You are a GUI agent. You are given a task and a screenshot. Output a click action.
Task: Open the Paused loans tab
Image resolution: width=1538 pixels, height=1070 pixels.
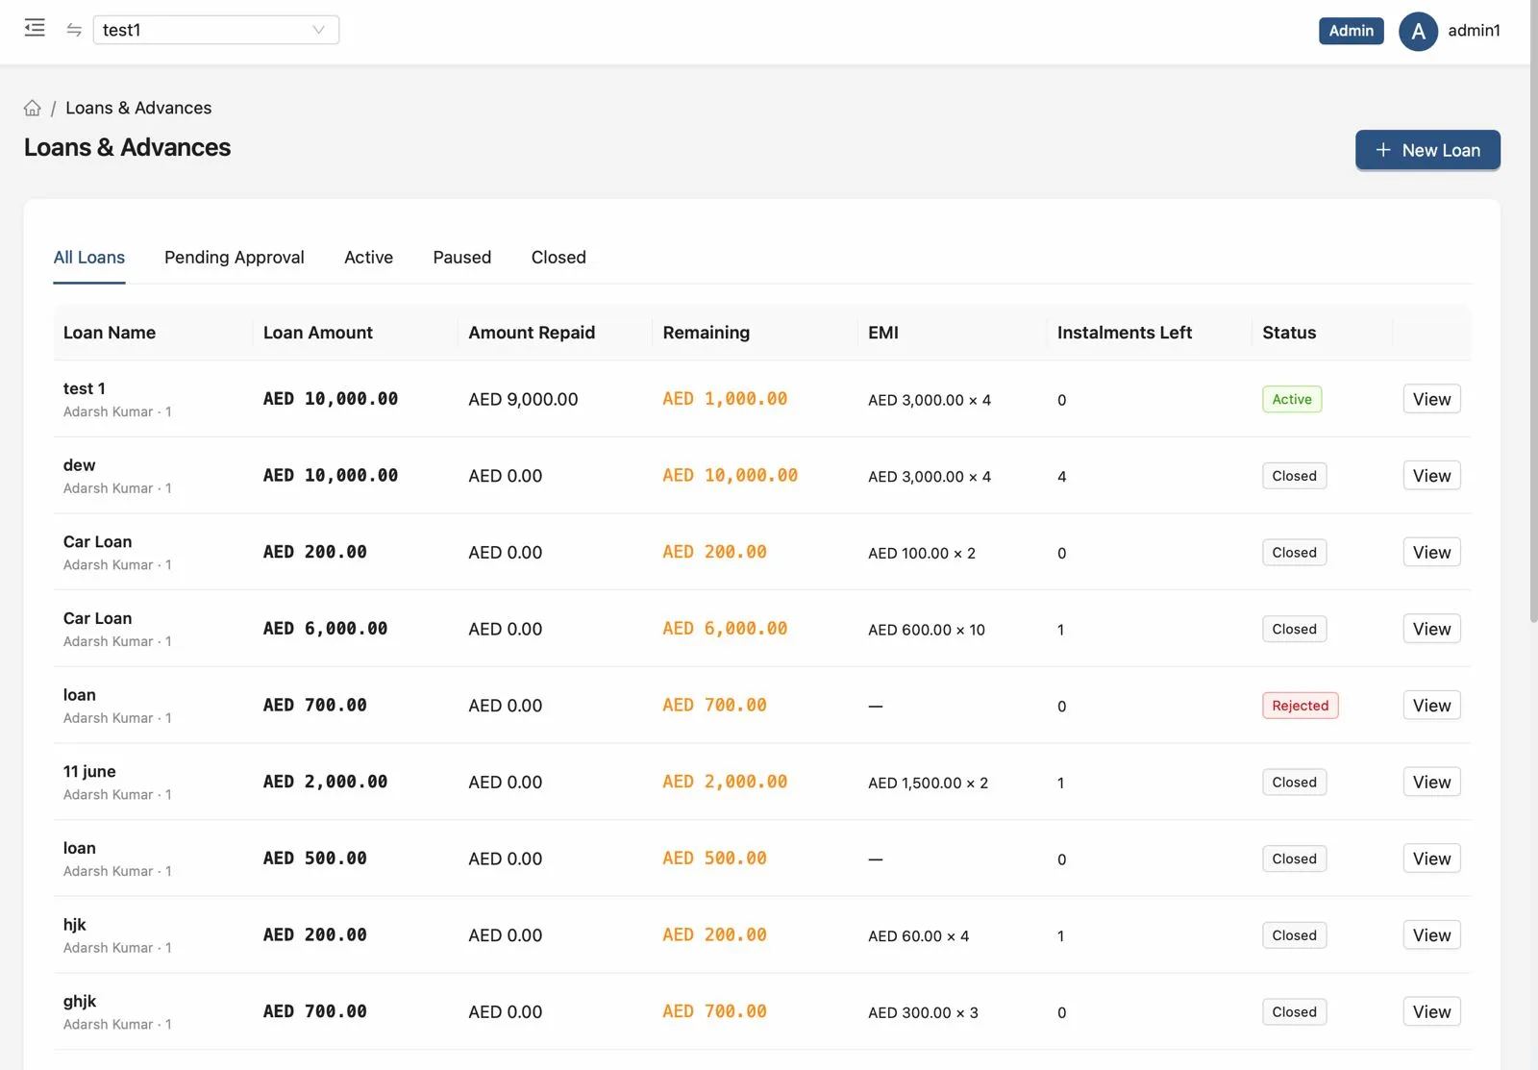pyautogui.click(x=462, y=258)
